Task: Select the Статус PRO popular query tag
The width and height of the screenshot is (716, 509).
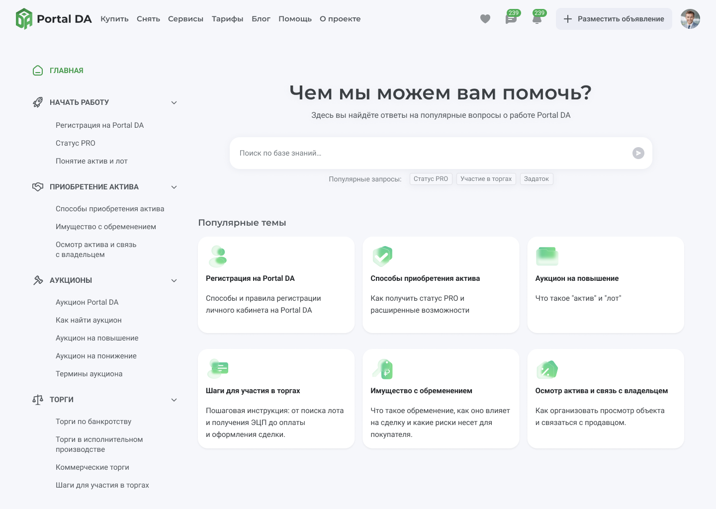Action: 431,179
